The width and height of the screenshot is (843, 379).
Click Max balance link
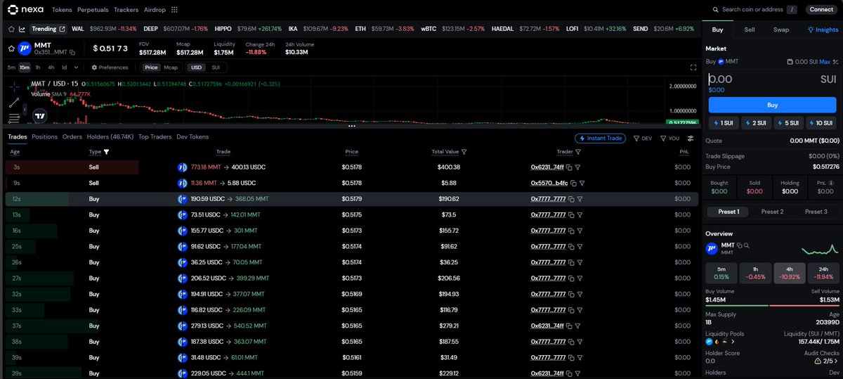pos(825,62)
